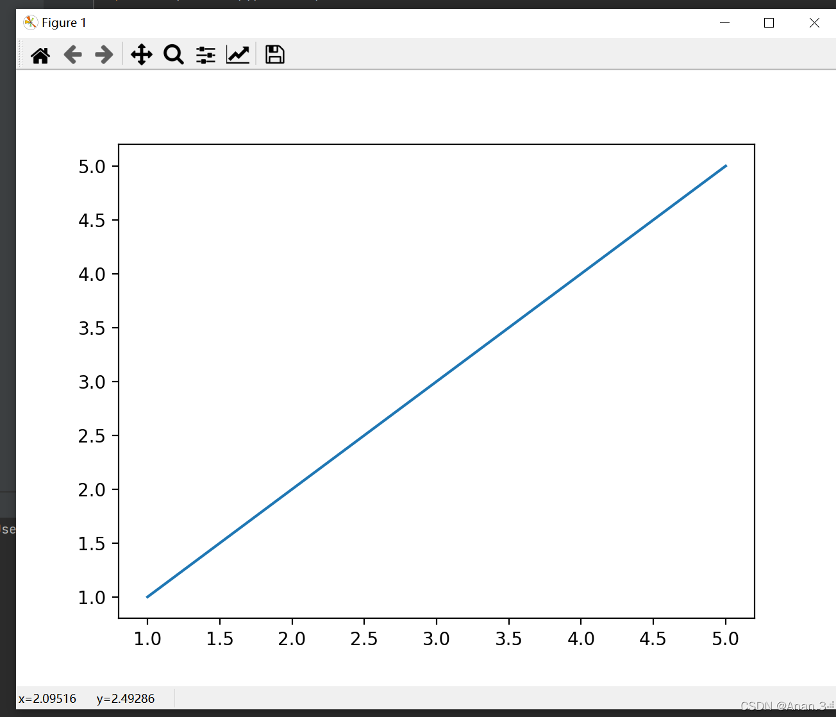Click the x-axis tick label 2.5

364,639
